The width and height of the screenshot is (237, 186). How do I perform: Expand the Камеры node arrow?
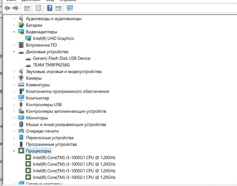[x=14, y=78]
